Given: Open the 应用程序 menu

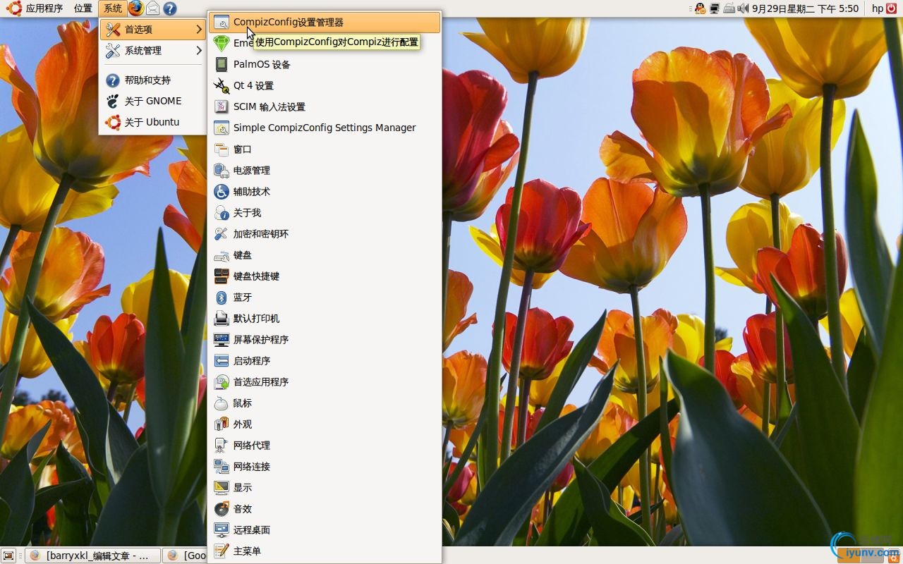Looking at the screenshot, I should point(36,8).
